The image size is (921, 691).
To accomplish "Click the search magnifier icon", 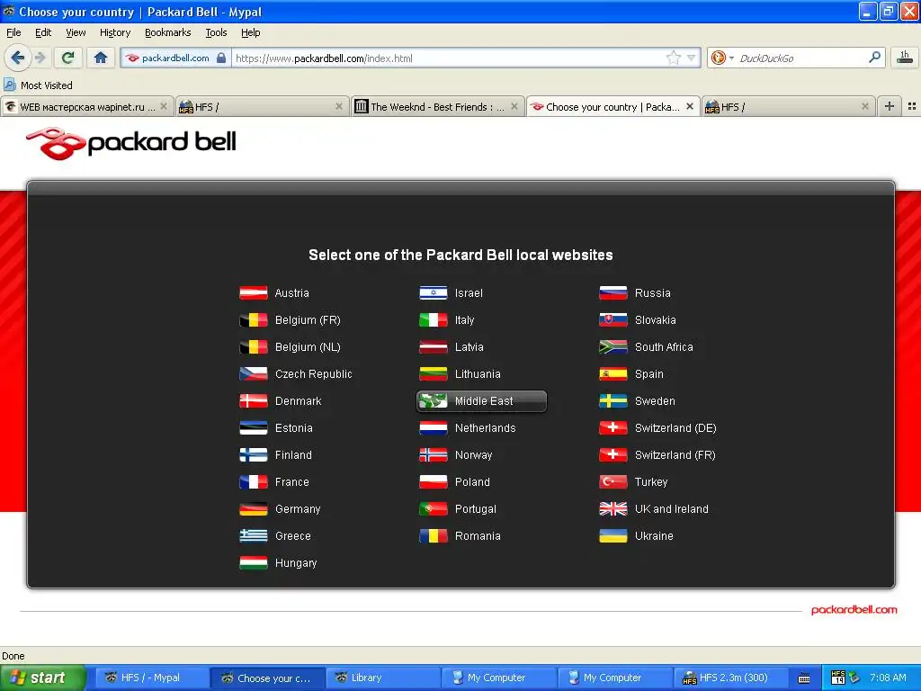I will coord(874,58).
